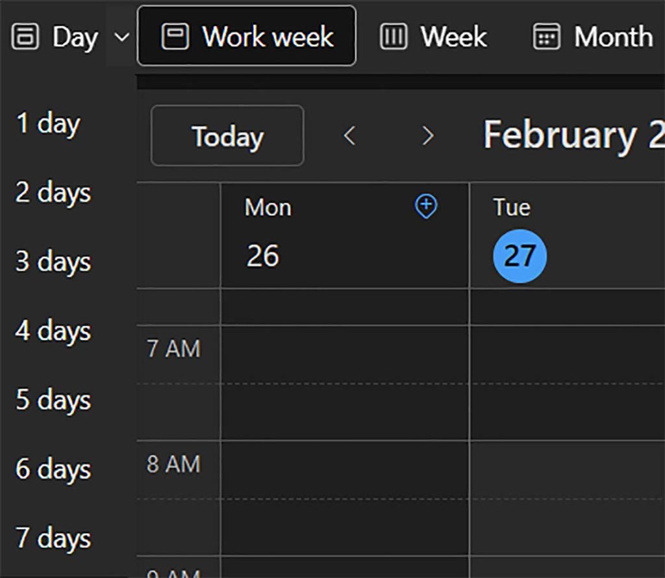
Task: Select the Work week view icon
Action: (173, 36)
